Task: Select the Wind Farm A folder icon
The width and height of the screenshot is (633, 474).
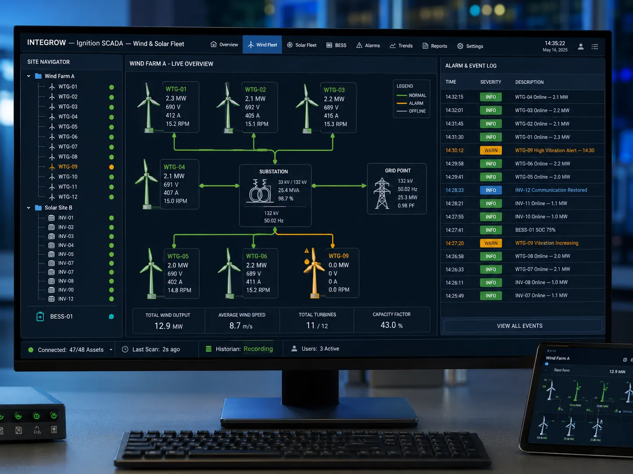Action: click(x=38, y=76)
